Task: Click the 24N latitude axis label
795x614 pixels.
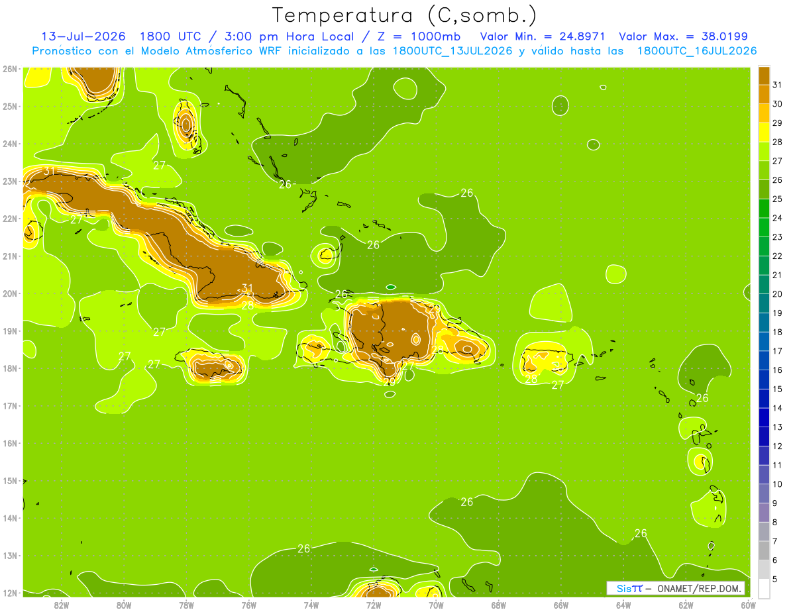Action: [x=10, y=144]
